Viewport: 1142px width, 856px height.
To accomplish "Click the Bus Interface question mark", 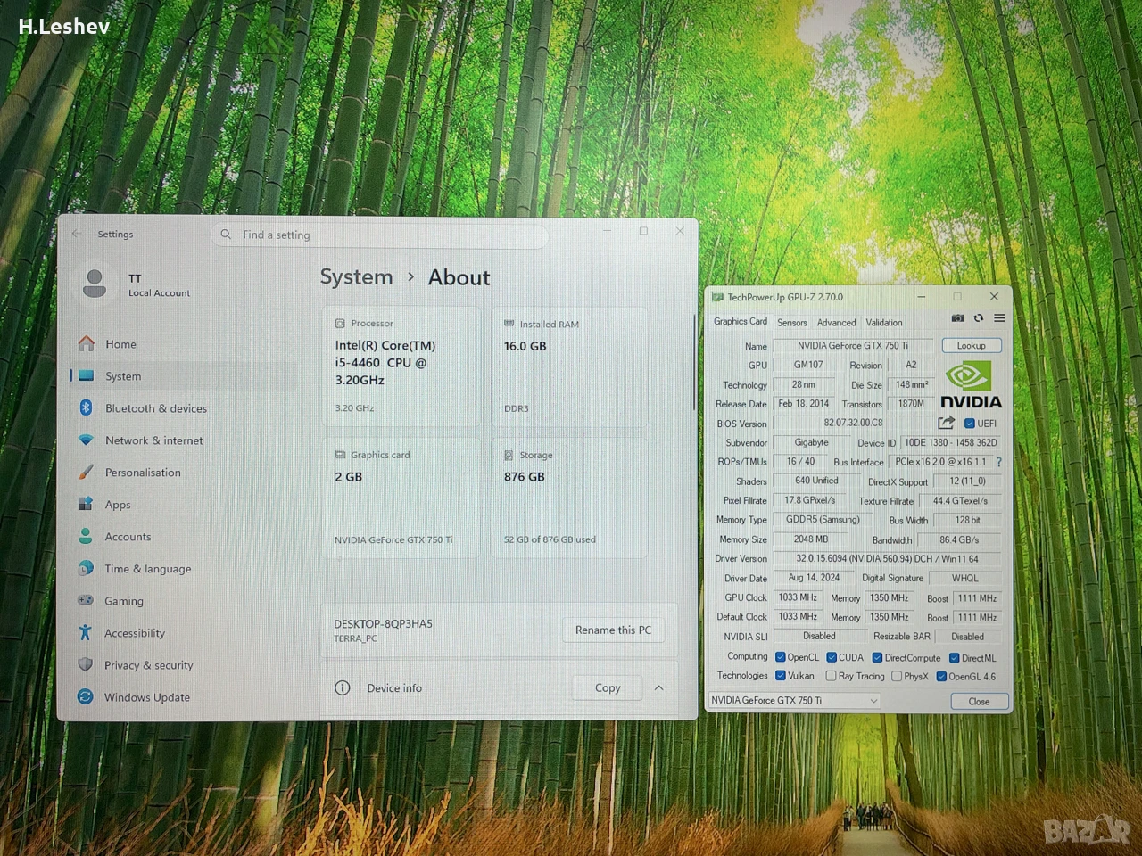I will coord(998,462).
